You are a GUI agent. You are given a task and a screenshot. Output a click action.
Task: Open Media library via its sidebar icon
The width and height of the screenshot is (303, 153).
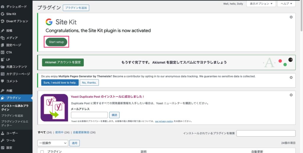tap(3, 38)
